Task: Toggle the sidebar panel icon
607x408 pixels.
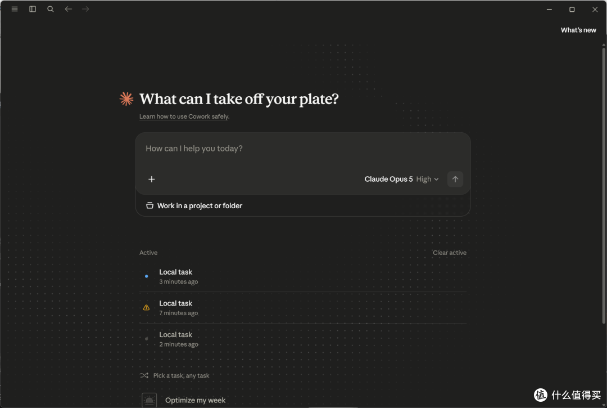Action: (33, 9)
